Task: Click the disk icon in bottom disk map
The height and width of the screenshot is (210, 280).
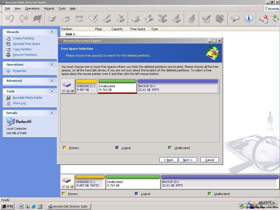Action: pyautogui.click(x=66, y=180)
